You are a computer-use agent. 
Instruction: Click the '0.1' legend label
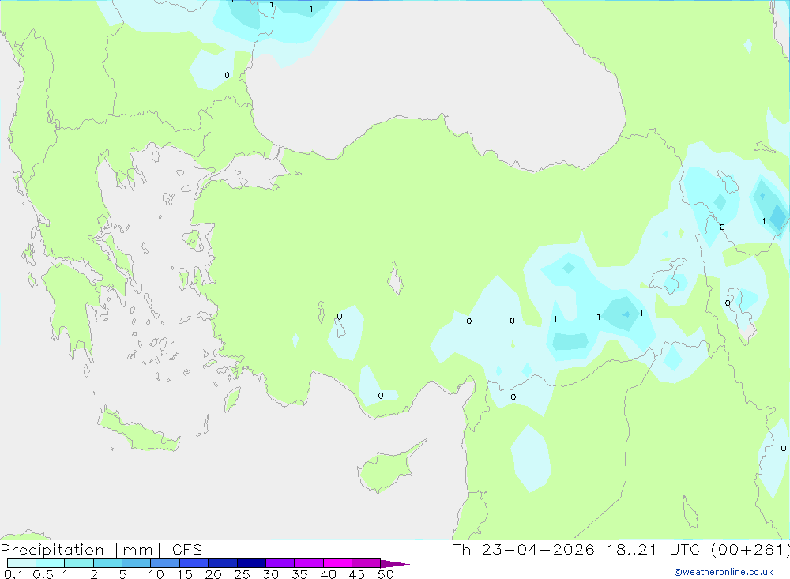[13, 574]
